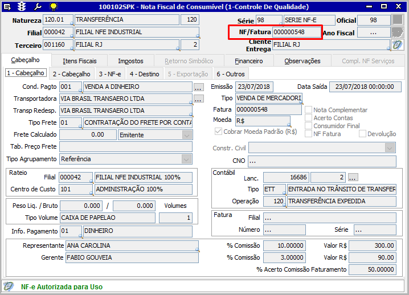This screenshot has width=409, height=295.
Task: Click the Tipo Volume CAIXA DE PAPELAO field
Action: (108, 218)
